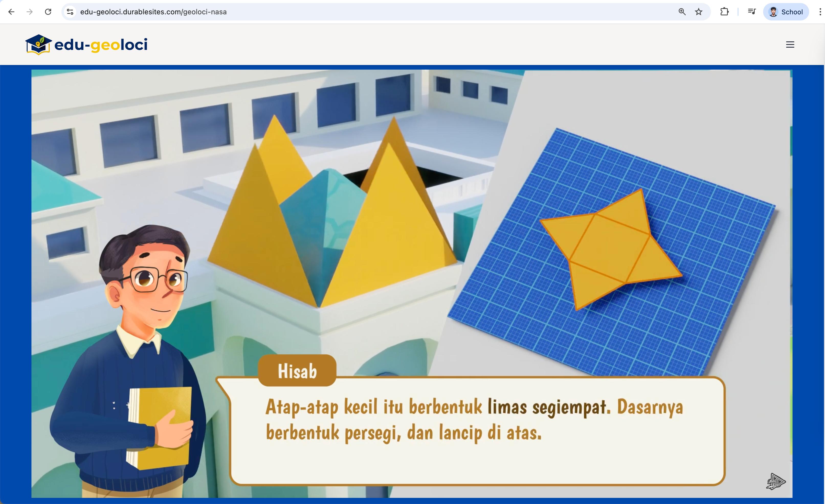825x504 pixels.
Task: Open the hamburger navigation menu
Action: 790,45
